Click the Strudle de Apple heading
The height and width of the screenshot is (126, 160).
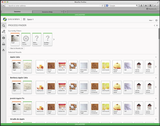pyautogui.click(x=17, y=119)
